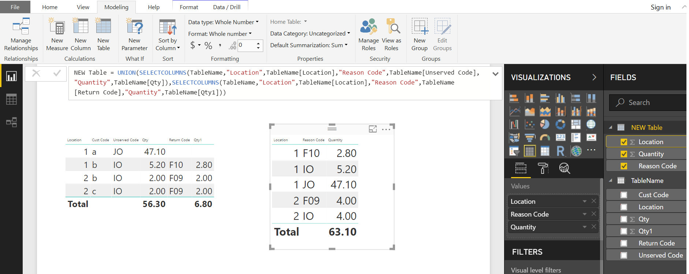Remove Quantity from Values well
Image resolution: width=689 pixels, height=274 pixels.
point(594,227)
